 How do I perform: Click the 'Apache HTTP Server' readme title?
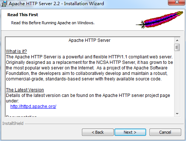point(89,40)
